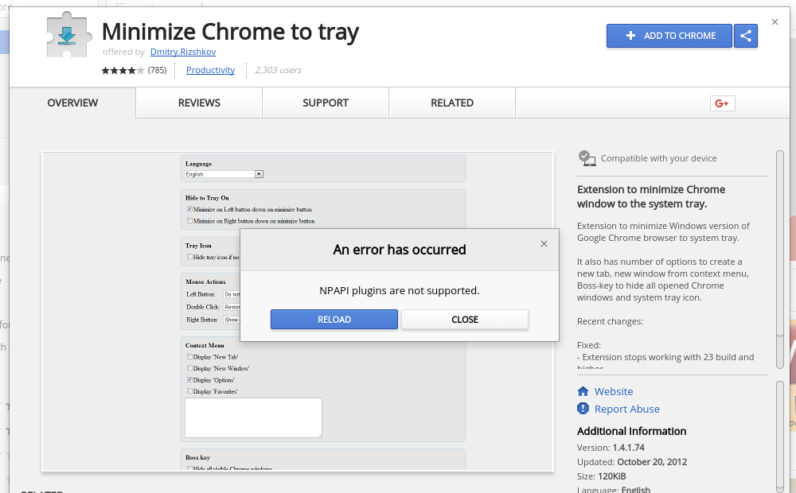The image size is (796, 493).
Task: Click 'NPAPI plugins are not supported.' message
Action: [399, 290]
